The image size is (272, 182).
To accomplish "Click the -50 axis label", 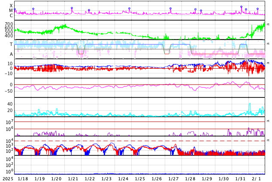I will (x=9, y=91).
